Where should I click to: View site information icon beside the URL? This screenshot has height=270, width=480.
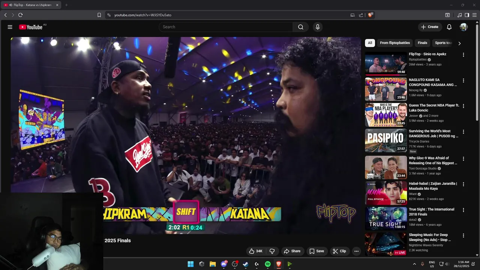[x=109, y=15]
